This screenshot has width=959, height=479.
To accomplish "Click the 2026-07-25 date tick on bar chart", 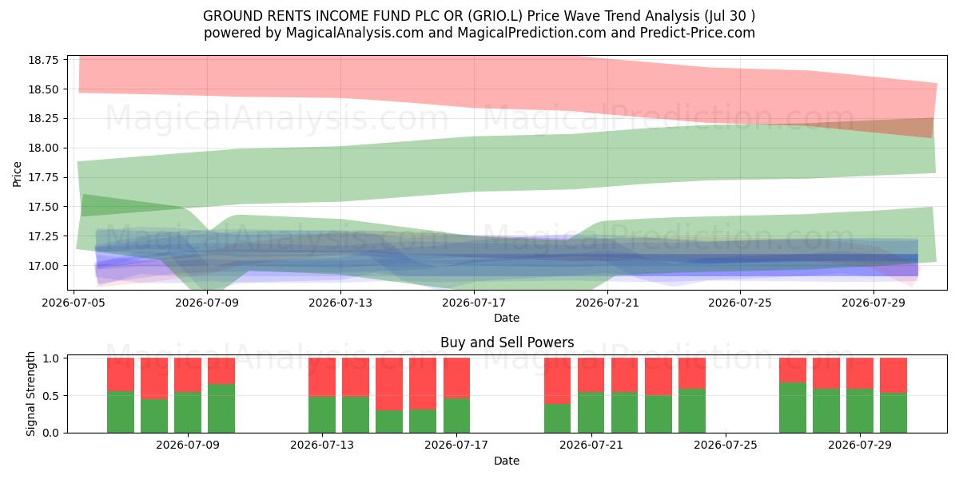I will [x=726, y=445].
